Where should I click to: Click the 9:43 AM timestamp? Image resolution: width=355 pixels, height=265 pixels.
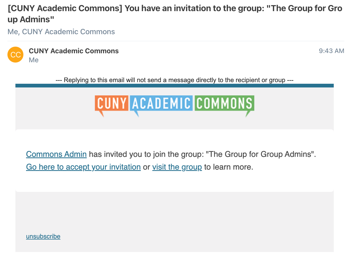331,51
